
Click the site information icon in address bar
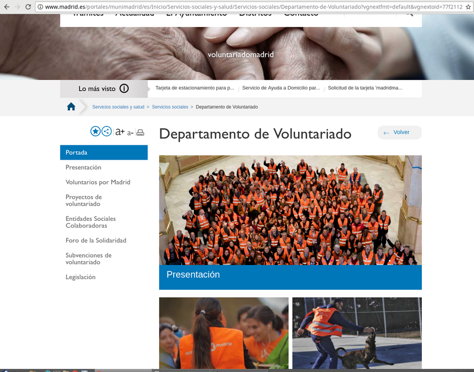pos(40,7)
